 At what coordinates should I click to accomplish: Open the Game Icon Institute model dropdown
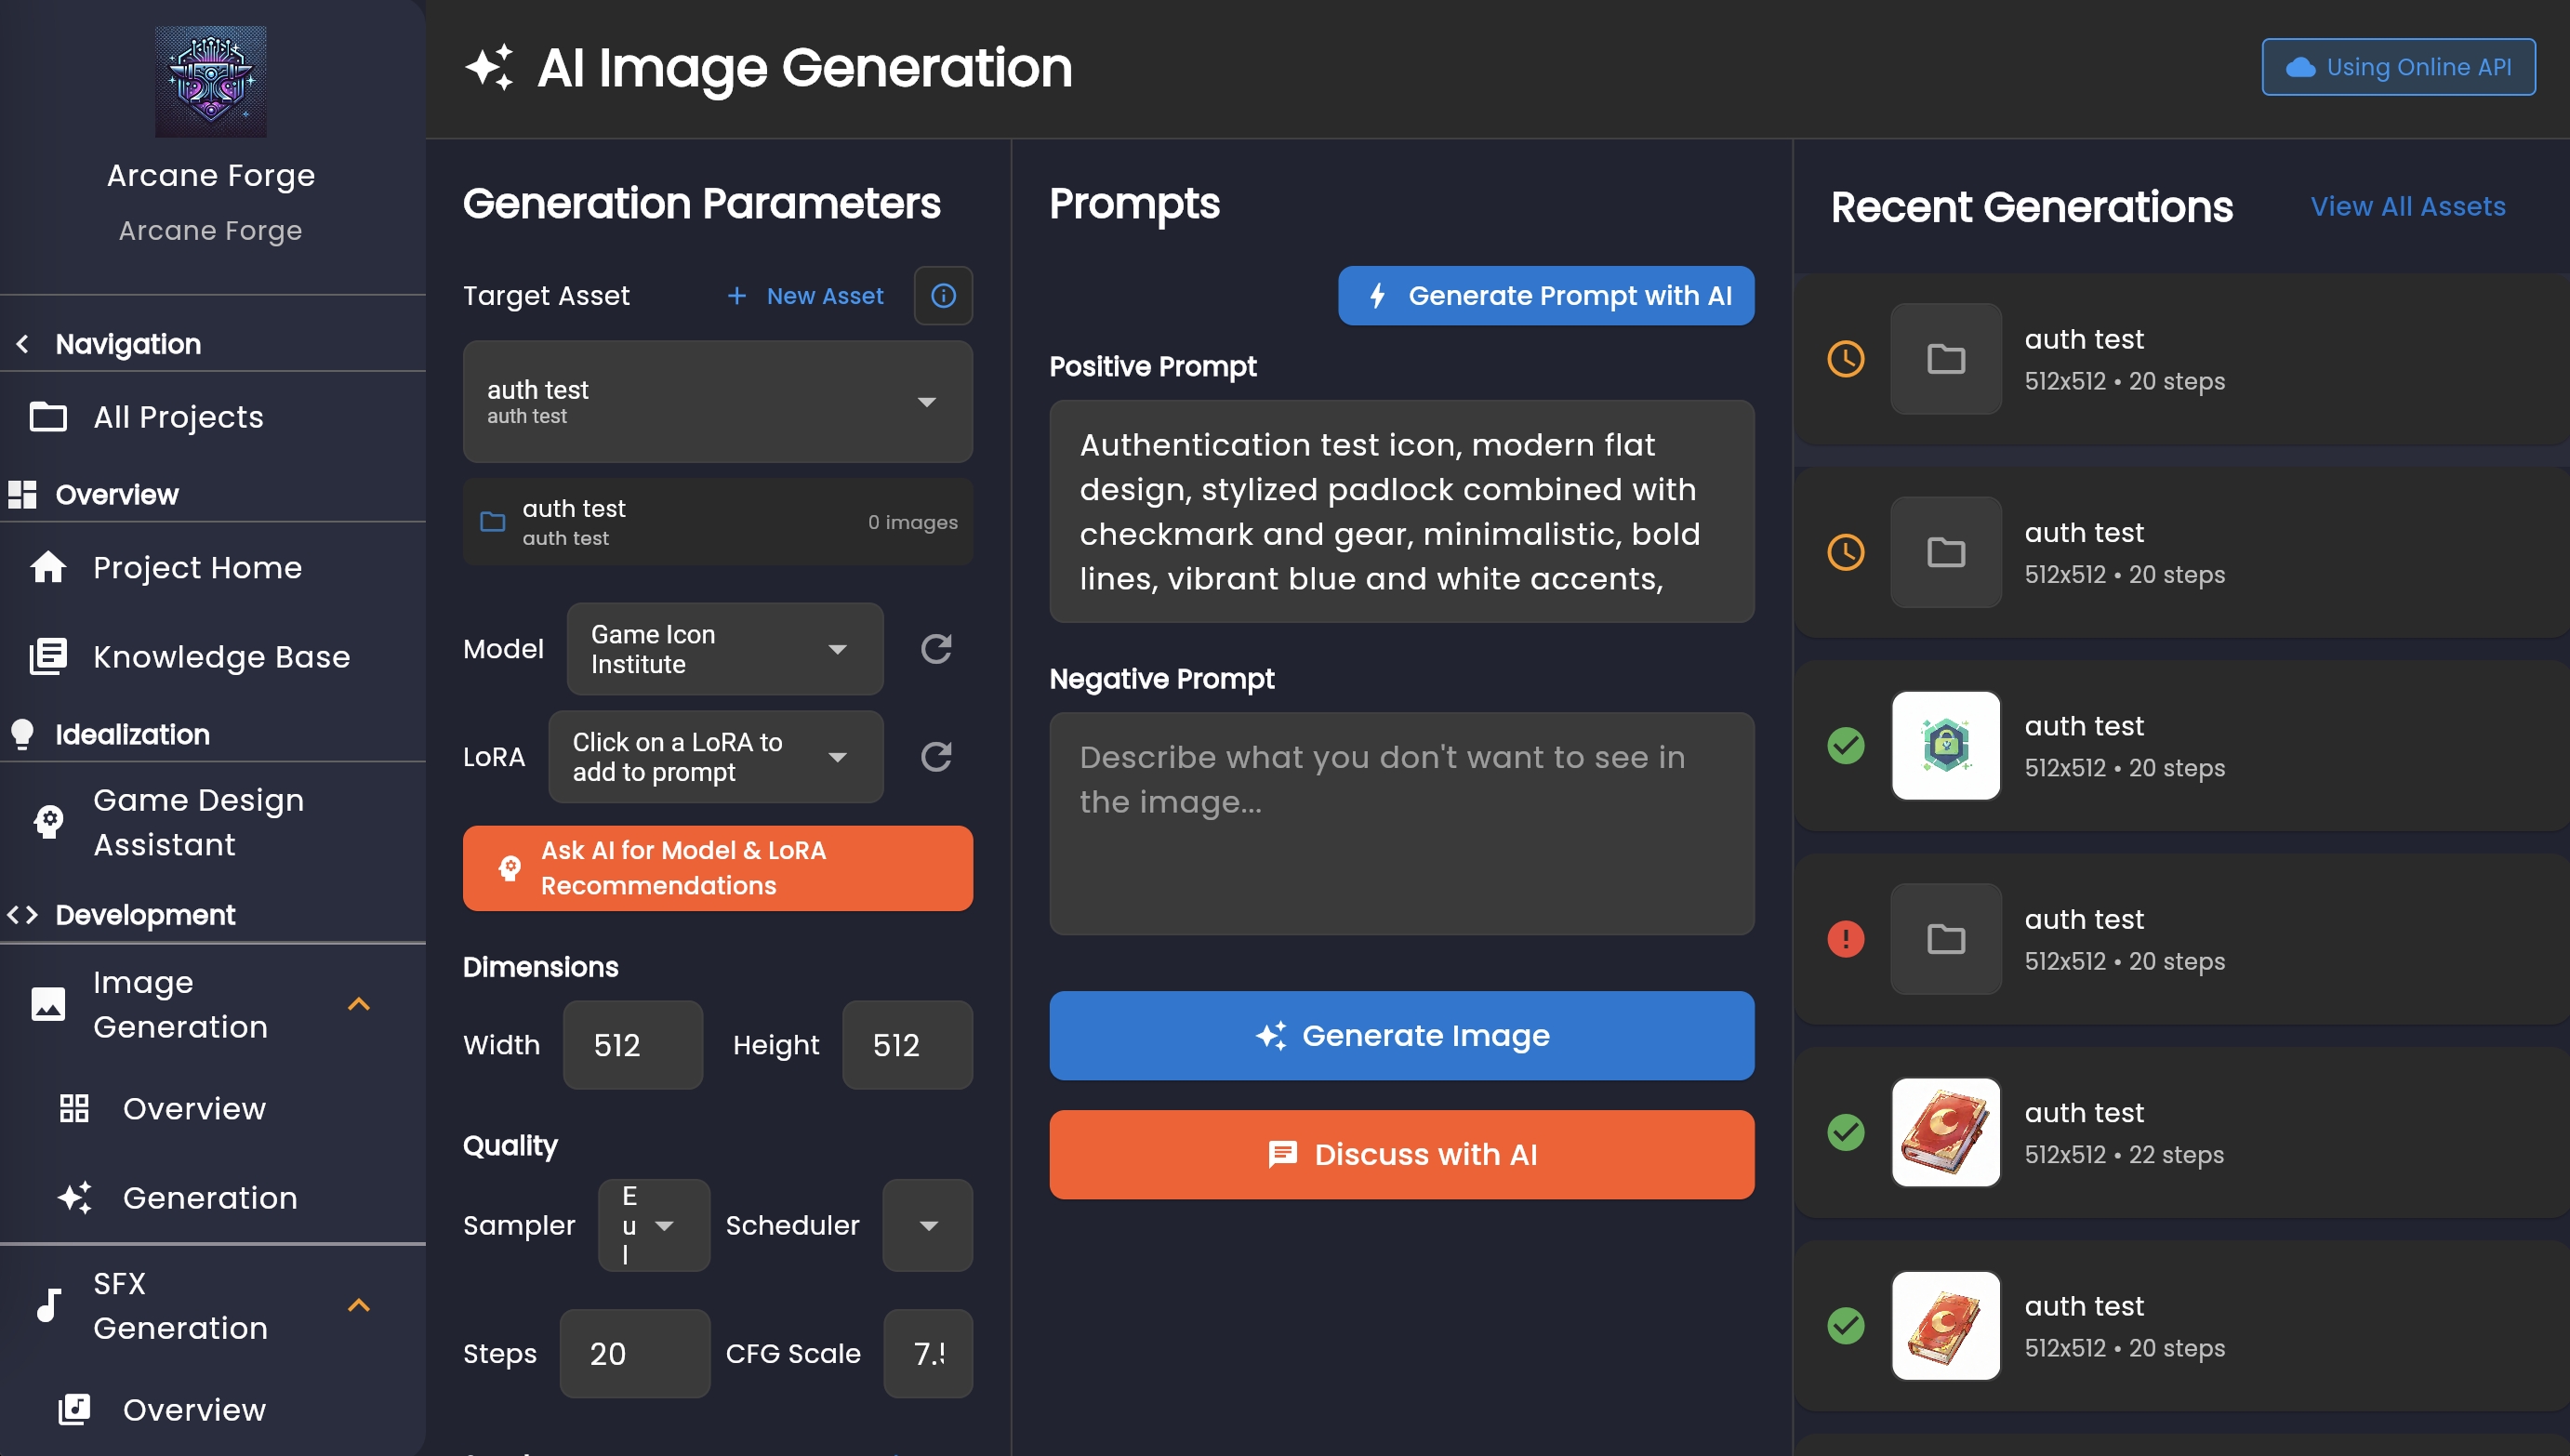[x=724, y=649]
